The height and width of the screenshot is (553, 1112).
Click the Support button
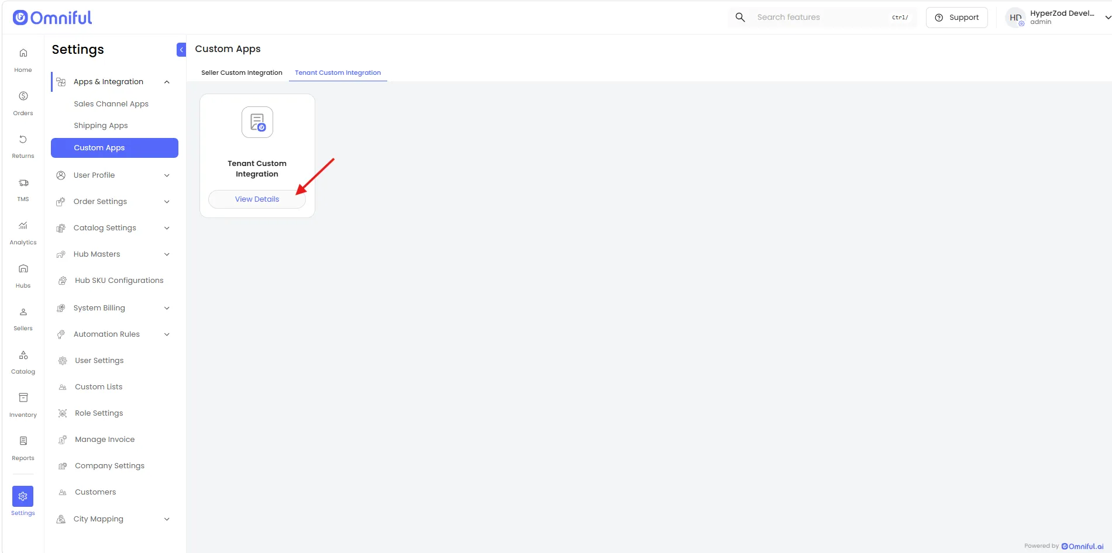(957, 18)
